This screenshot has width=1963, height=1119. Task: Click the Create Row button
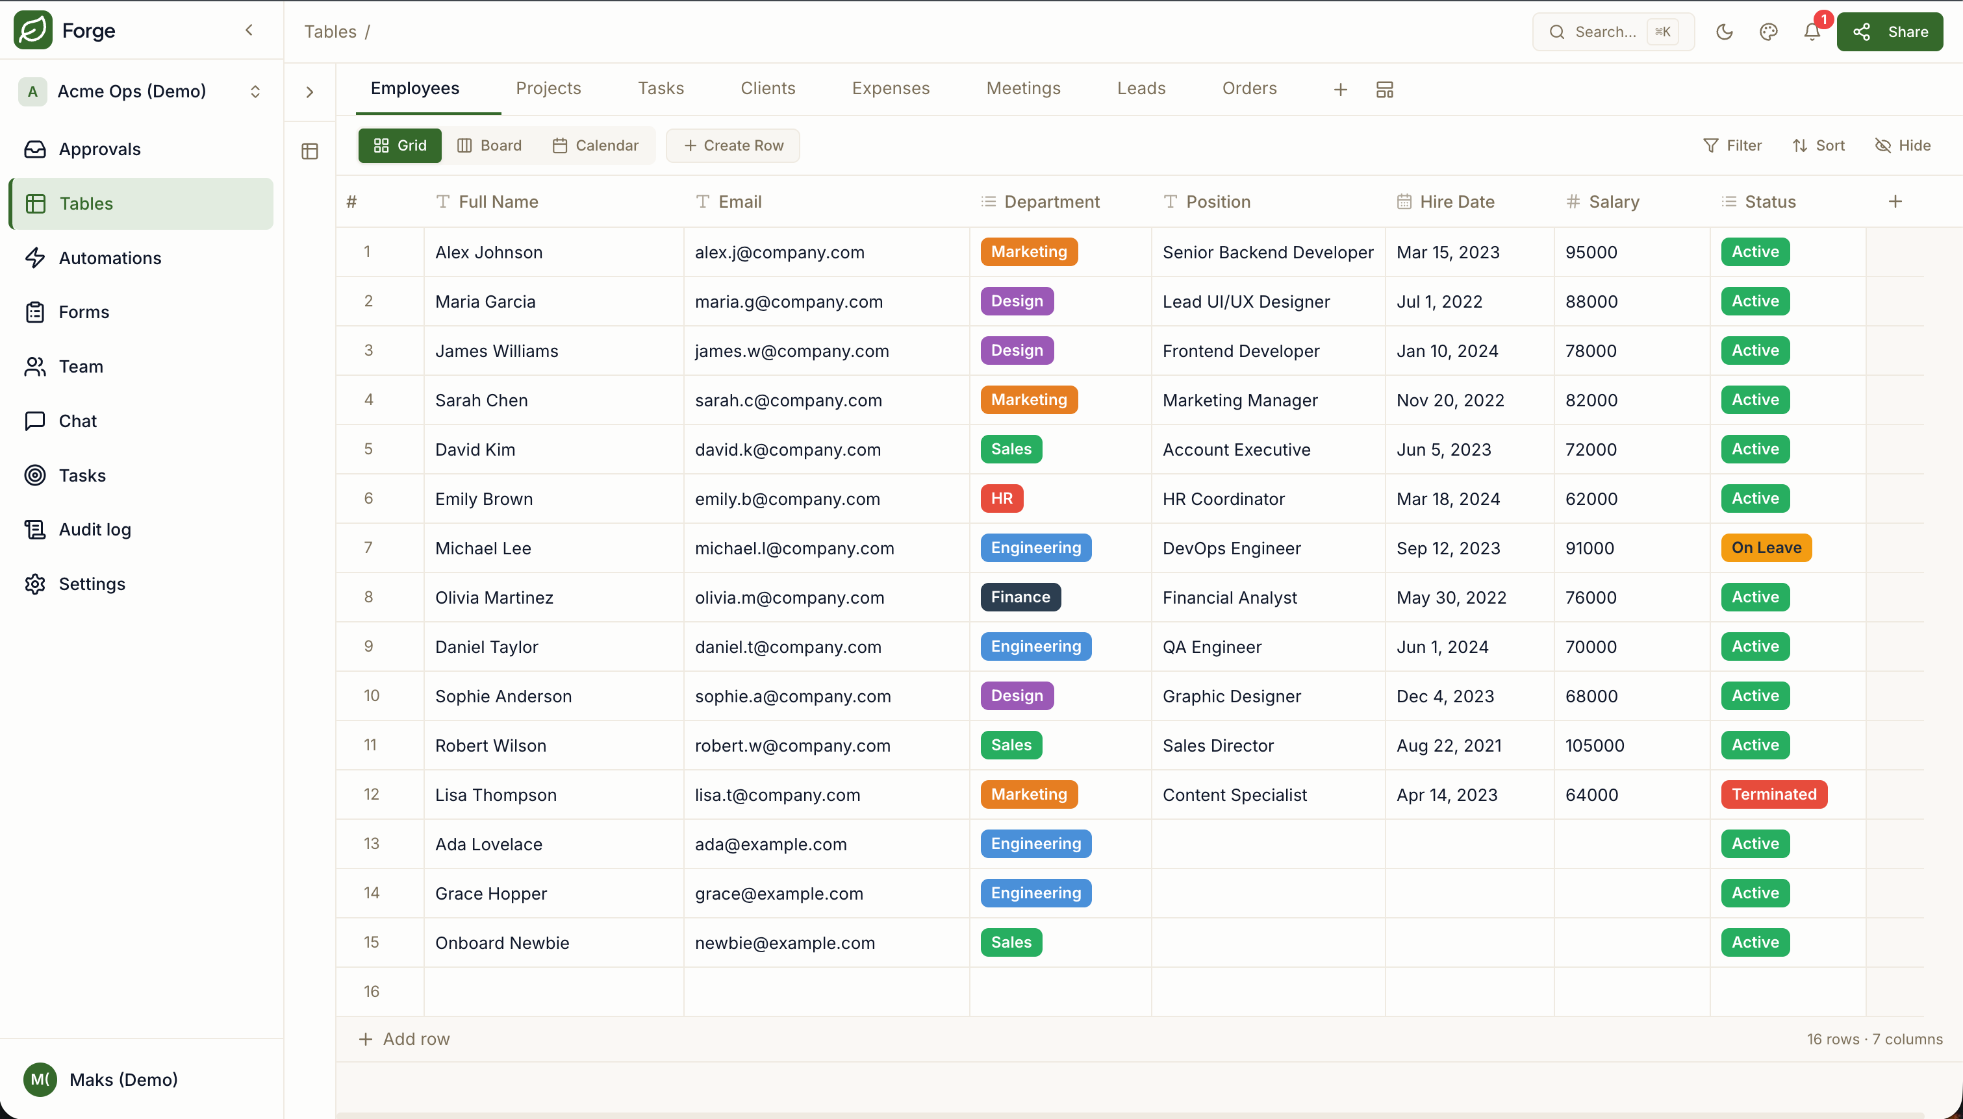pos(733,145)
